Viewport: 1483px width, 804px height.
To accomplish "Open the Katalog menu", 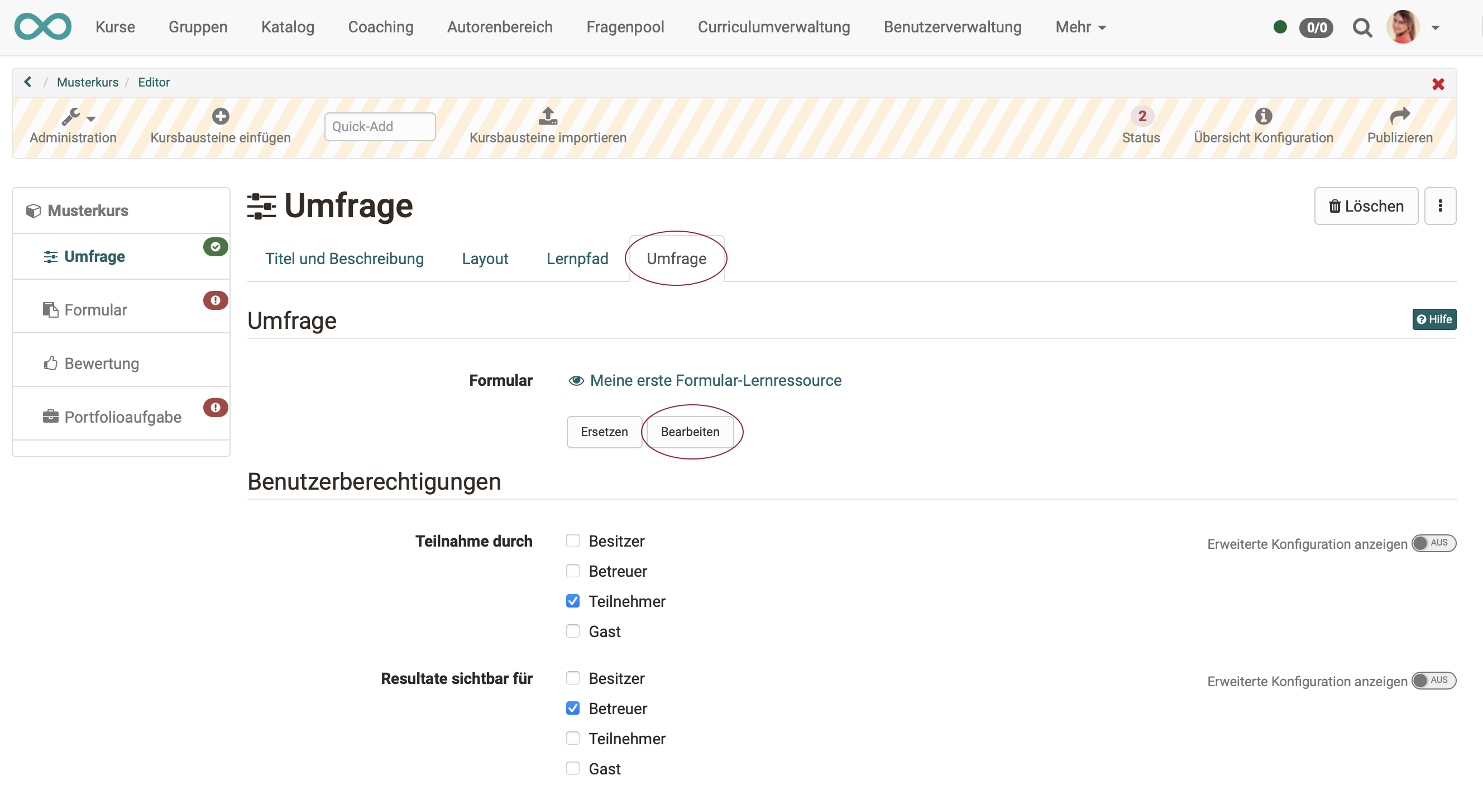I will click(x=287, y=27).
